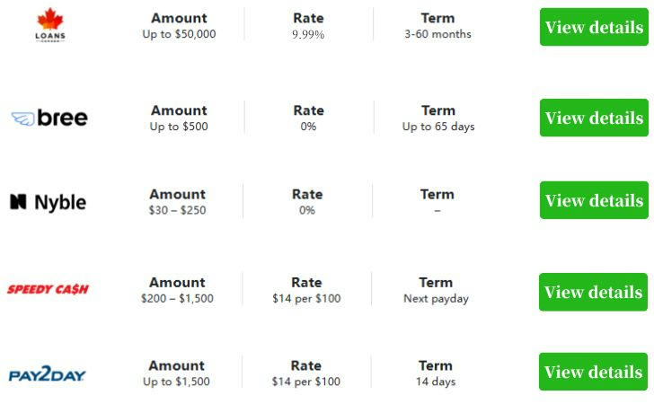654x404 pixels.
Task: Click Speedy Cash's Next payday term
Action: click(436, 299)
